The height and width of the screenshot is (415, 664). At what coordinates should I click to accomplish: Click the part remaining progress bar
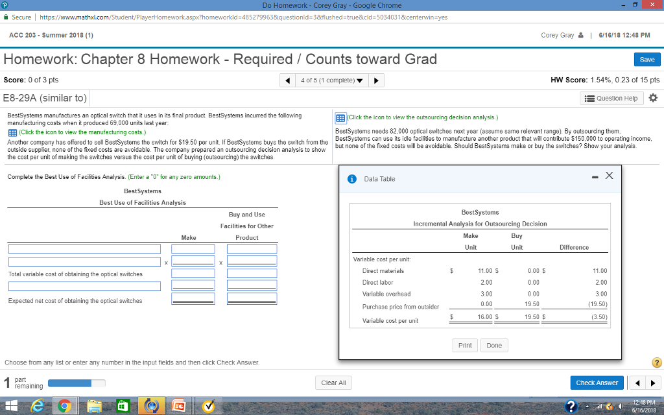point(76,383)
